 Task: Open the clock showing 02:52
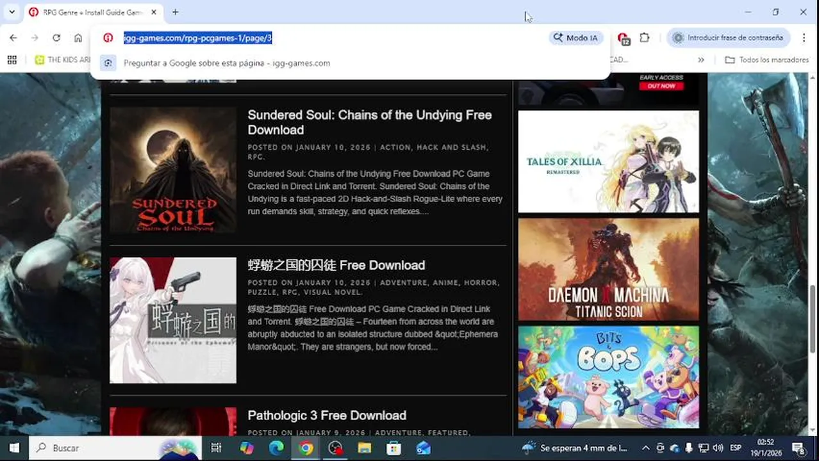(766, 448)
